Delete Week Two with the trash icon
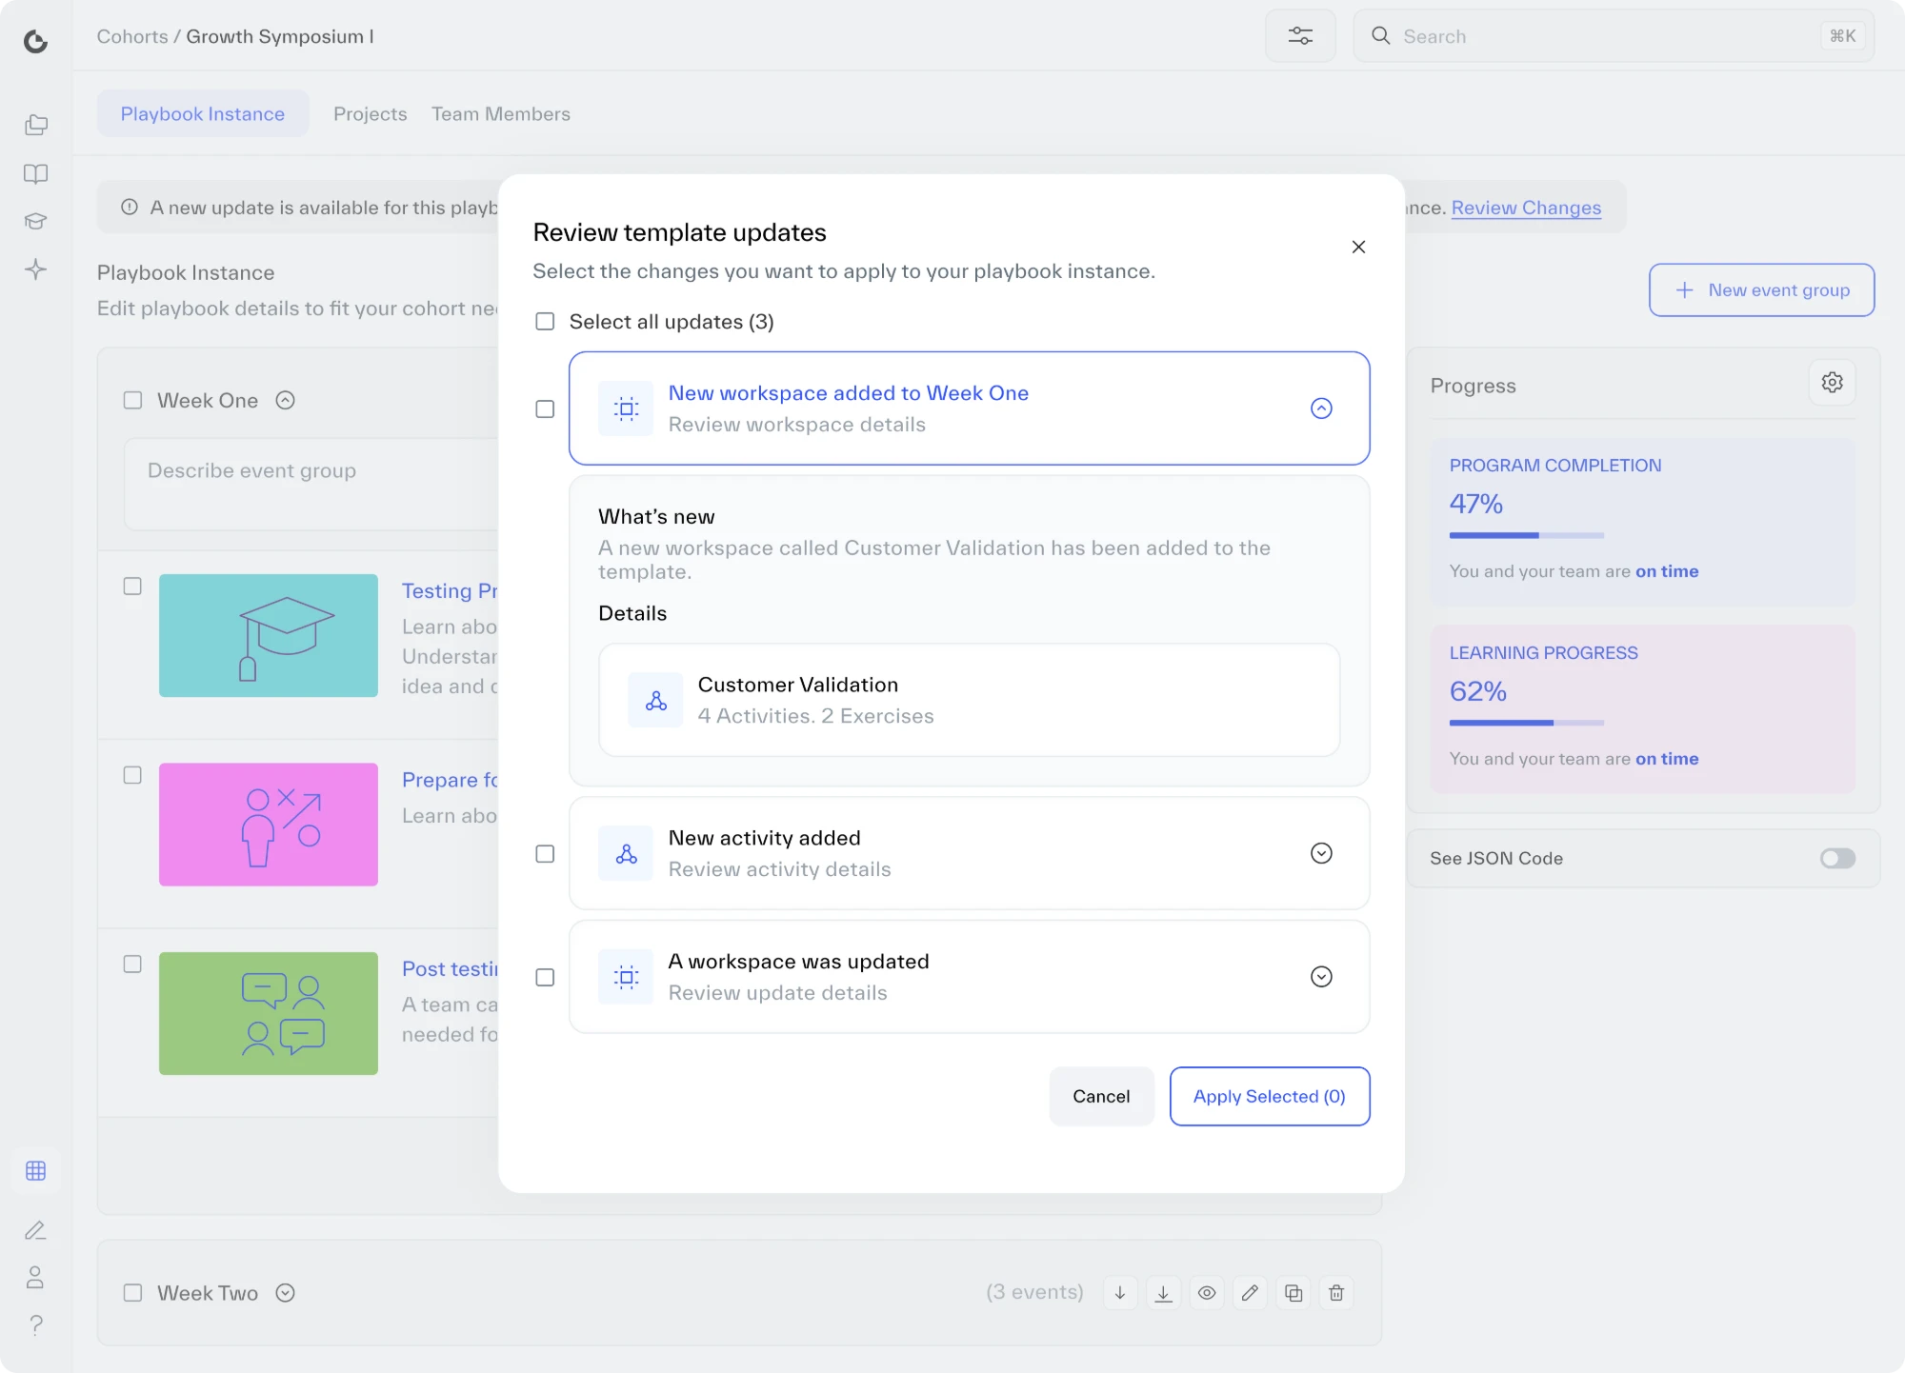The image size is (1905, 1373). [1336, 1293]
